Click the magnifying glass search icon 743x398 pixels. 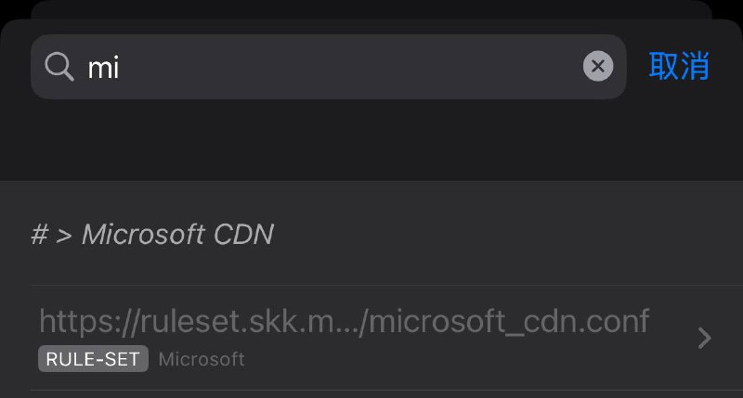(59, 67)
